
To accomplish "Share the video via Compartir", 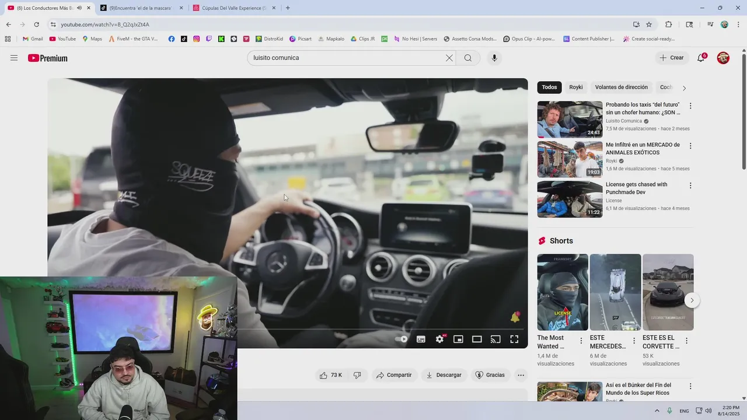I will pyautogui.click(x=394, y=375).
